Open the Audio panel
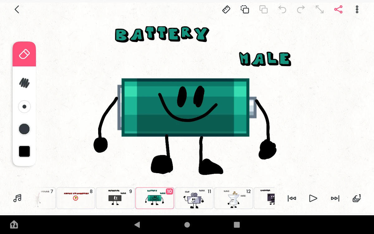 [x=18, y=198]
